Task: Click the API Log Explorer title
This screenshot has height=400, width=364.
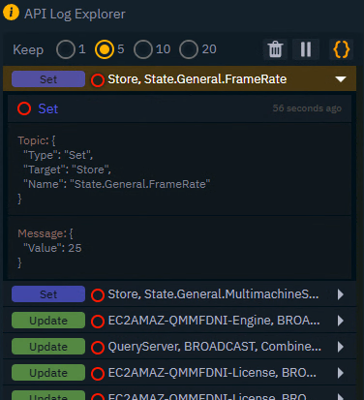Action: tap(75, 14)
